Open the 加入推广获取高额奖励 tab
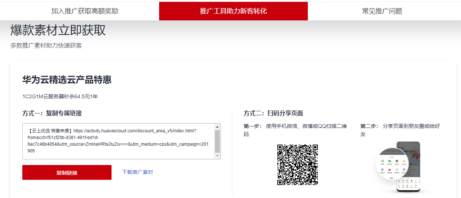Screen dimensions: 461x198 tap(85, 11)
